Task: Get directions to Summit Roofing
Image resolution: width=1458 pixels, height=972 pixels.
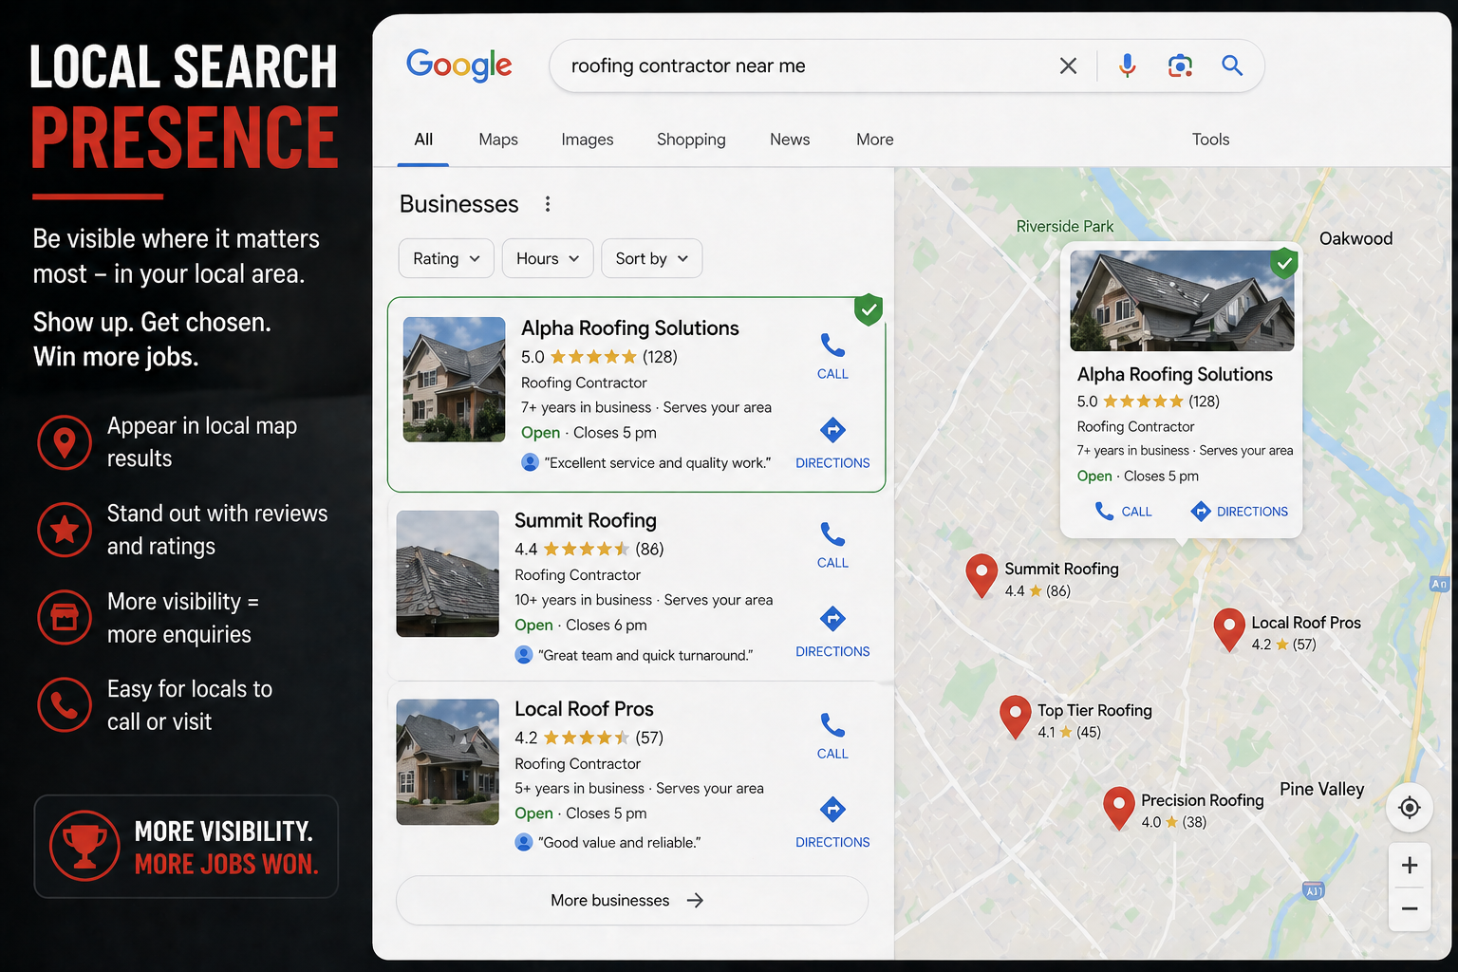Action: pos(832,632)
